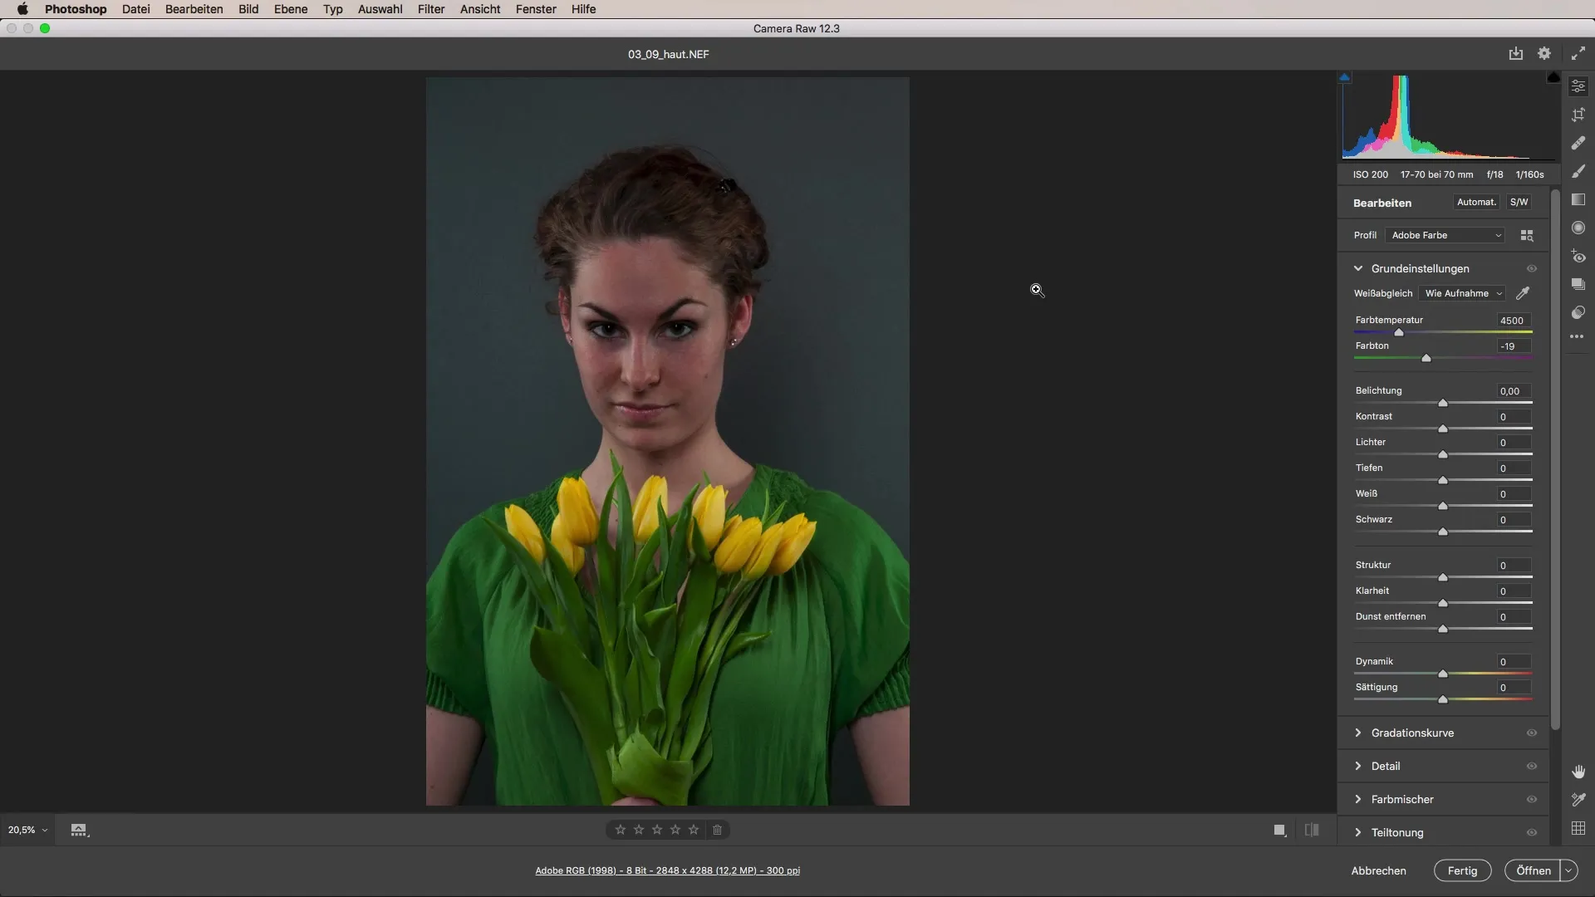Set rating to one star

[621, 830]
